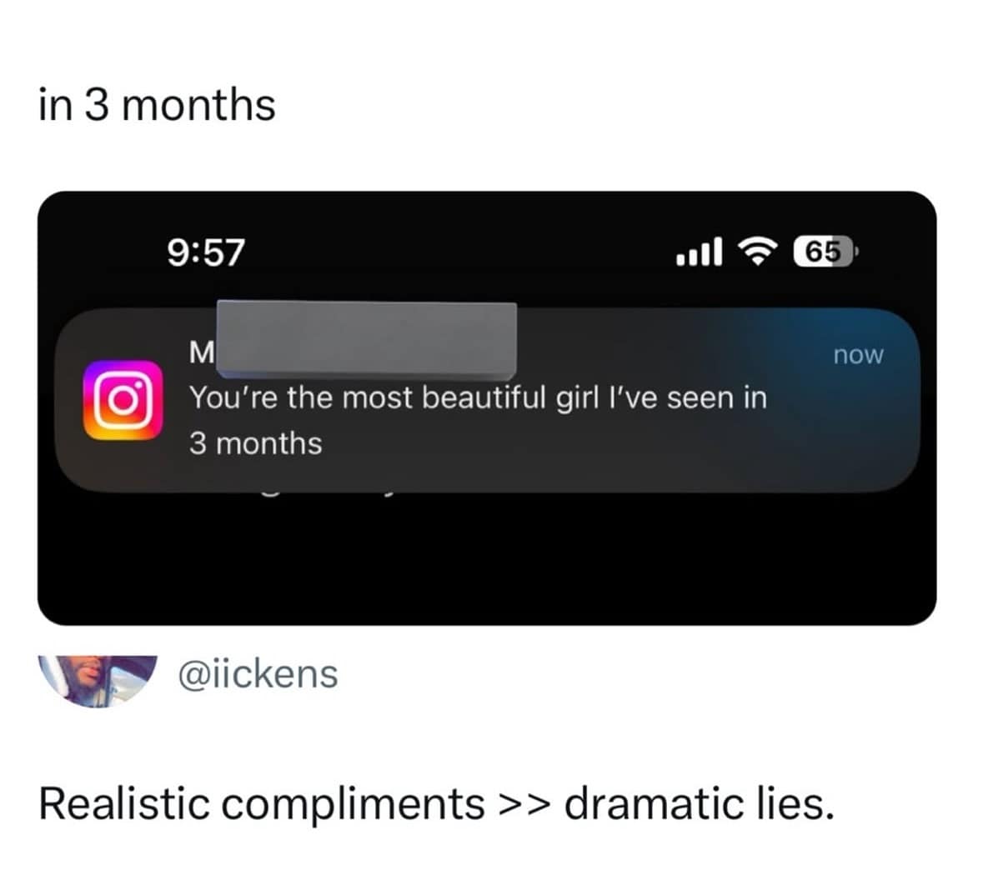This screenshot has width=983, height=895.
Task: Click the 9:57 clock in status bar
Action: [206, 252]
